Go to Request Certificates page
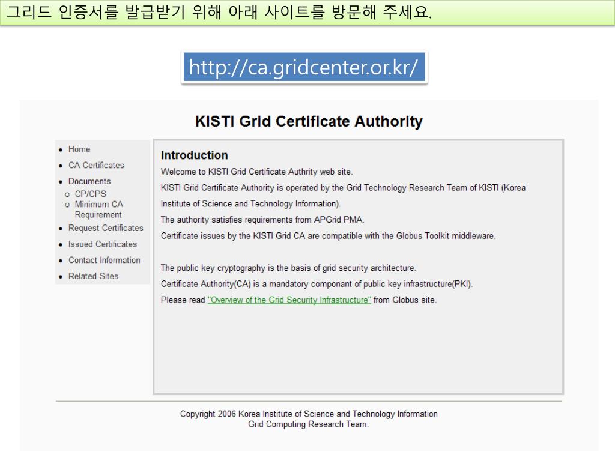This screenshot has width=615, height=461. (106, 228)
